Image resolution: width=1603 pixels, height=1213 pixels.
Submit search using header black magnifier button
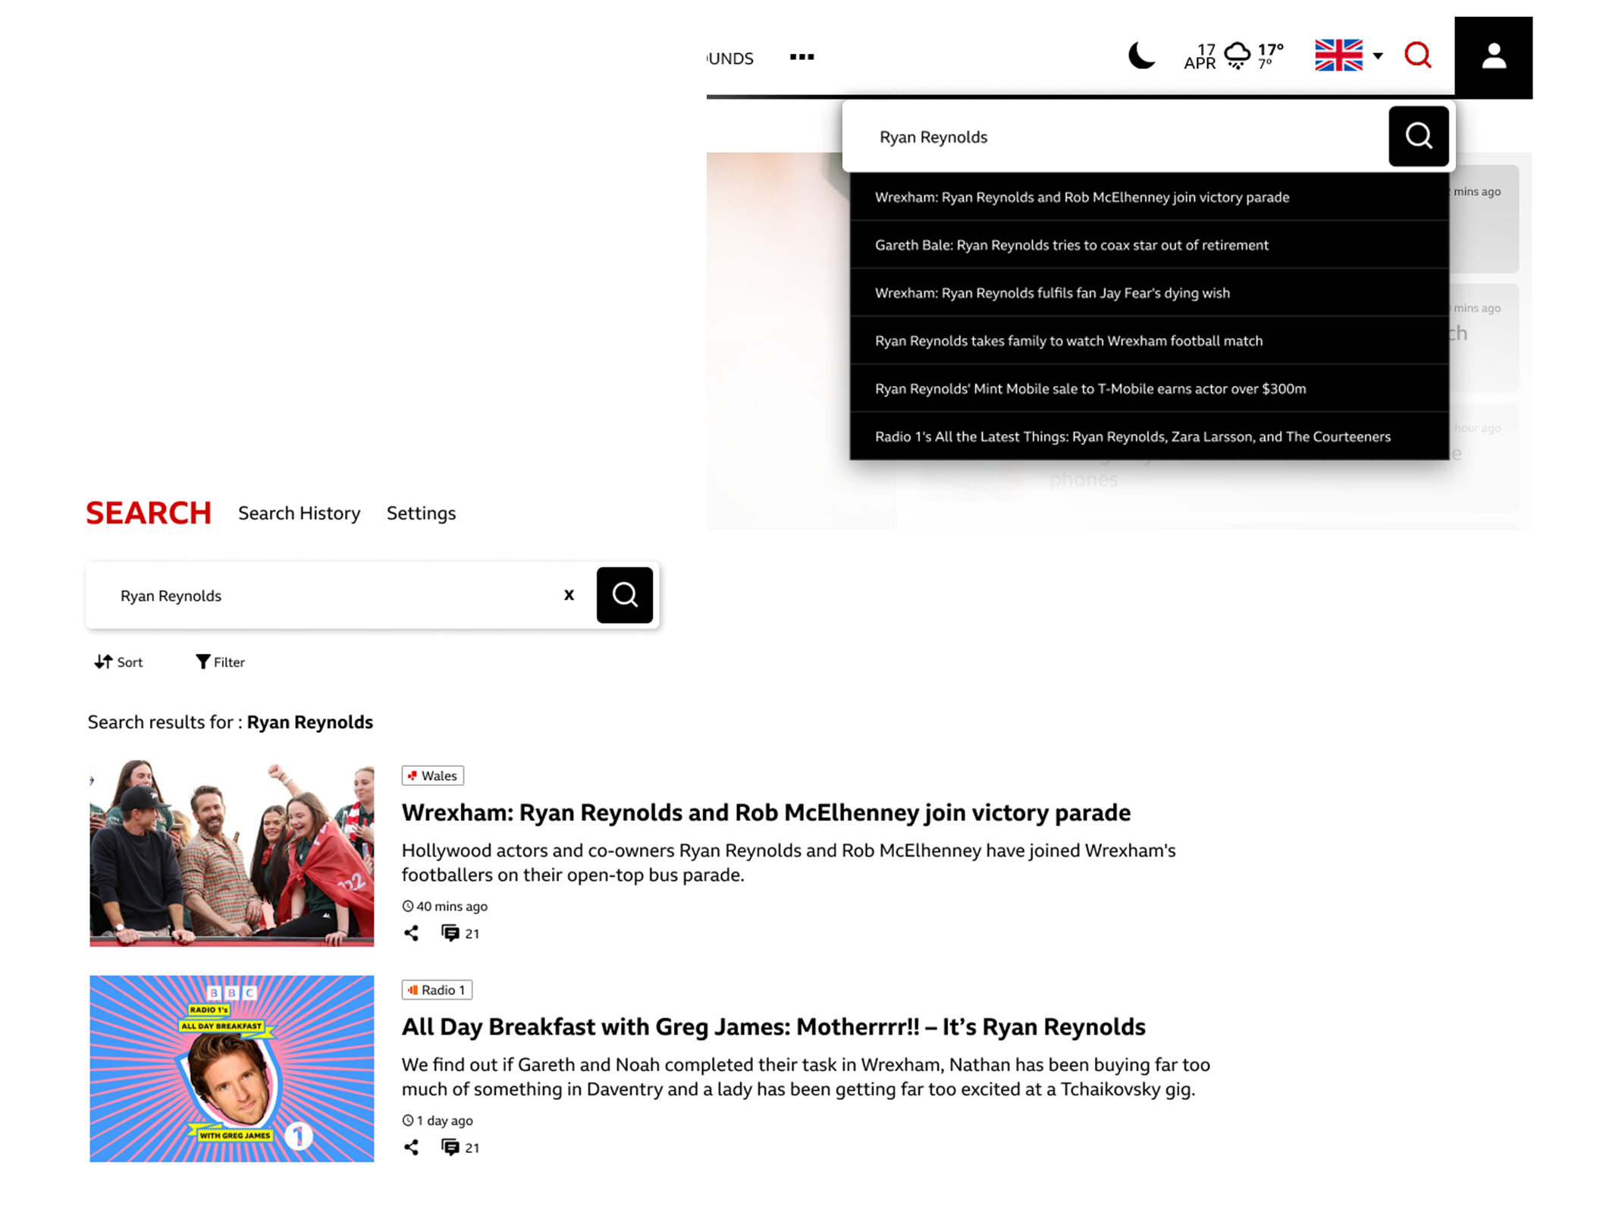pos(1418,137)
